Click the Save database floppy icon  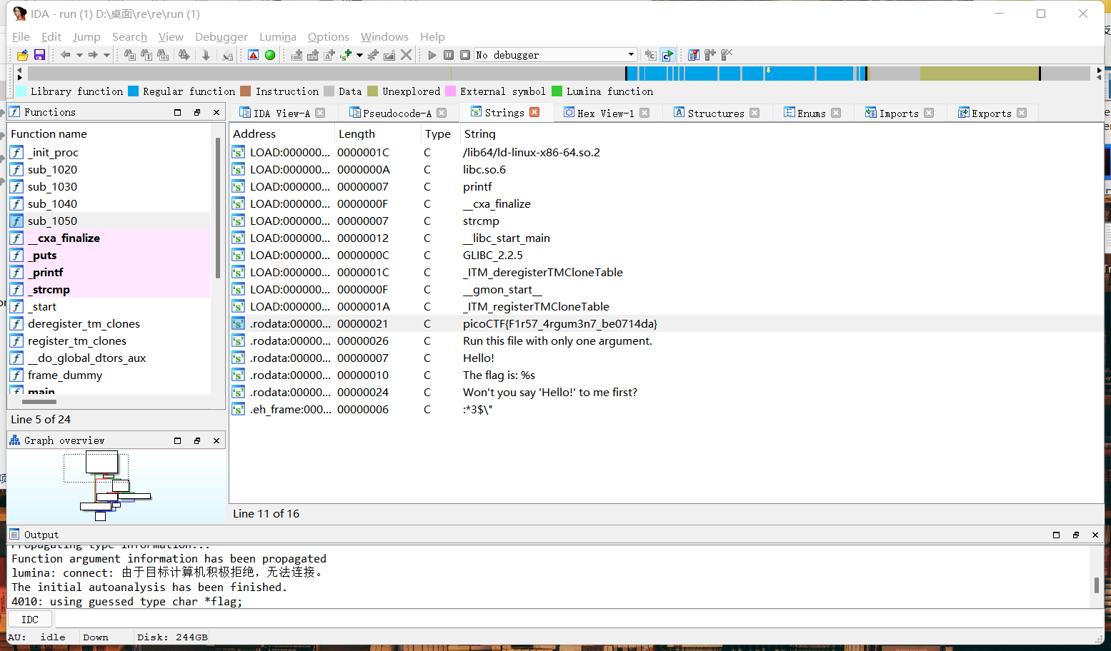[x=39, y=55]
